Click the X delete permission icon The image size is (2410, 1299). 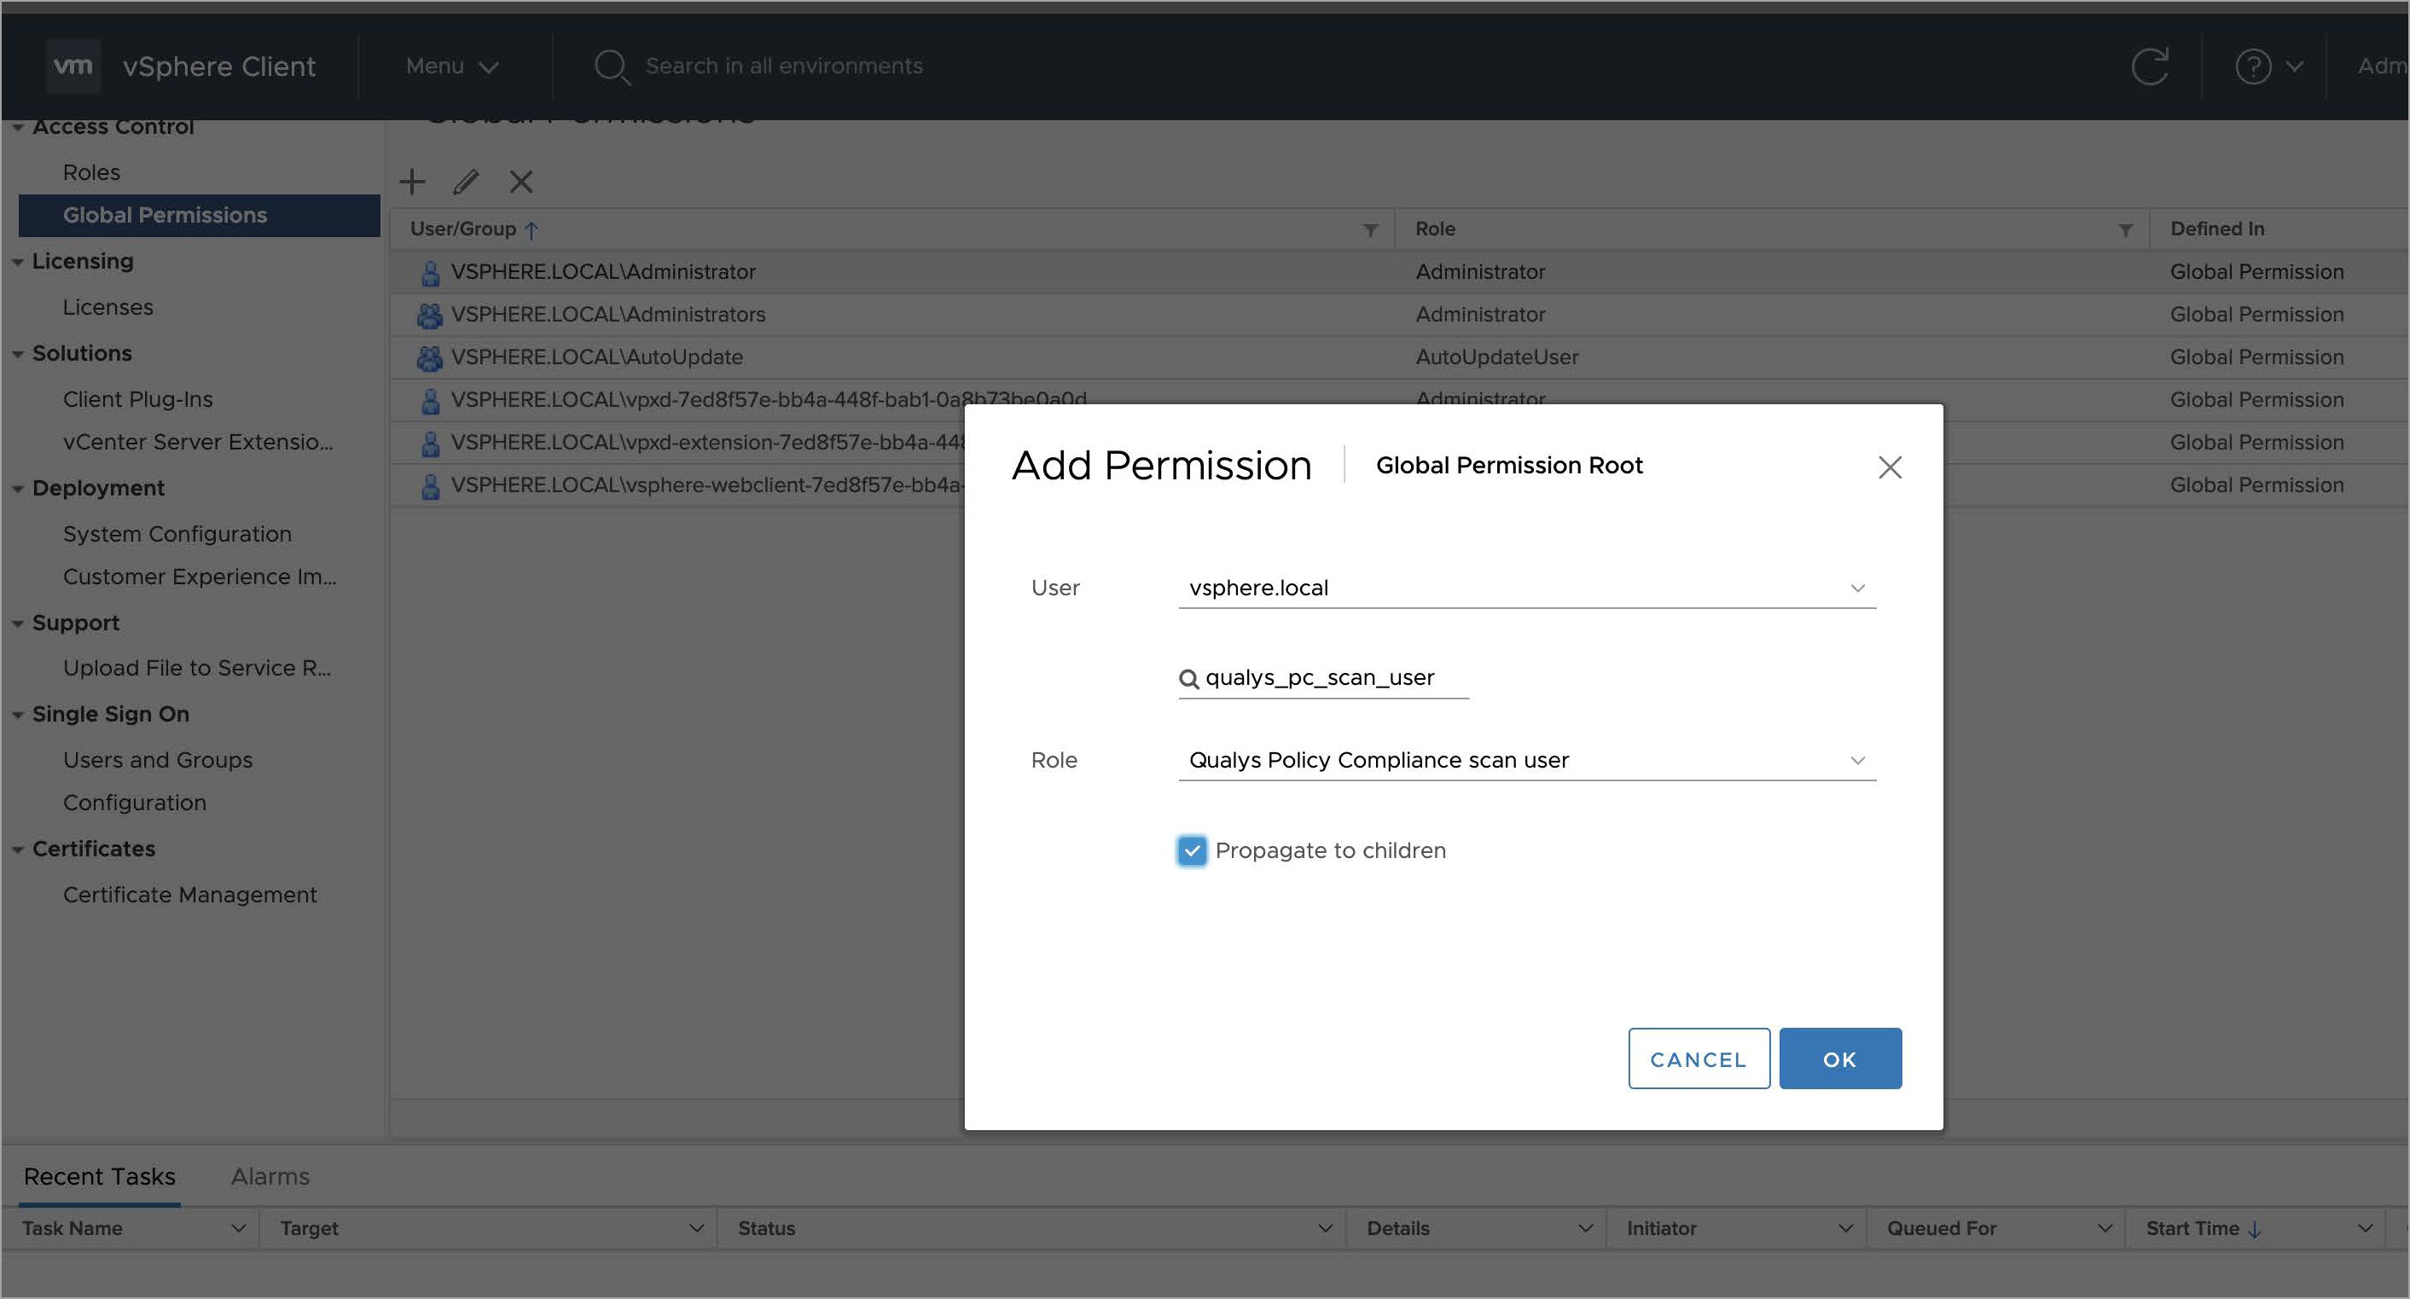point(521,182)
